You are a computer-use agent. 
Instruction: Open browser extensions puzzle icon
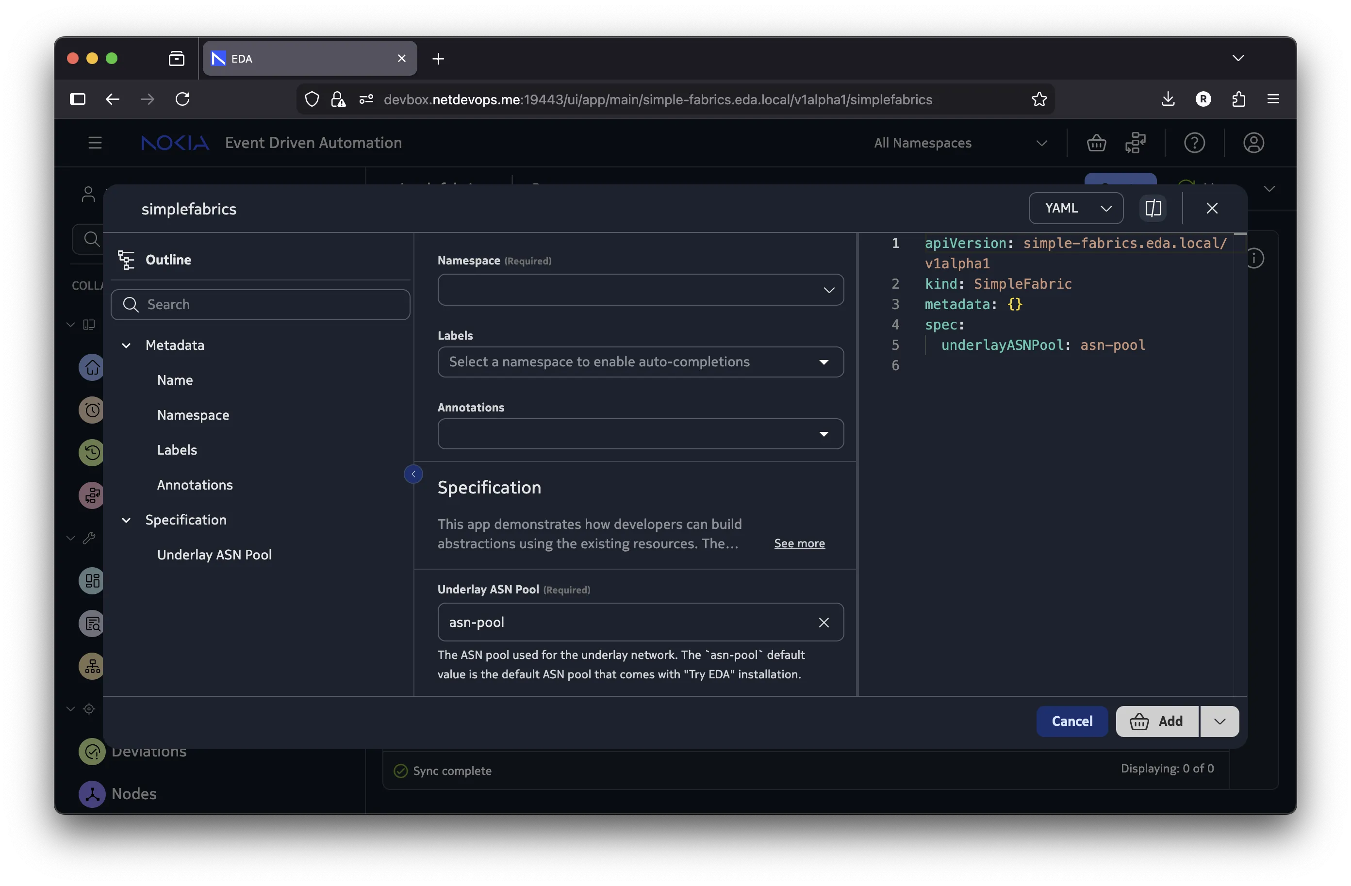click(x=1238, y=99)
